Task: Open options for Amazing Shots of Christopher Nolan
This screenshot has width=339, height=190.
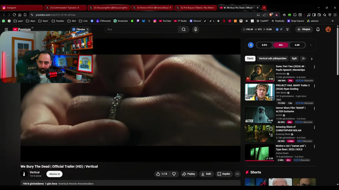Action: point(314,127)
